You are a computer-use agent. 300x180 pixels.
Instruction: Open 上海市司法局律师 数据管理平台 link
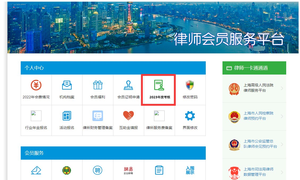258,172
